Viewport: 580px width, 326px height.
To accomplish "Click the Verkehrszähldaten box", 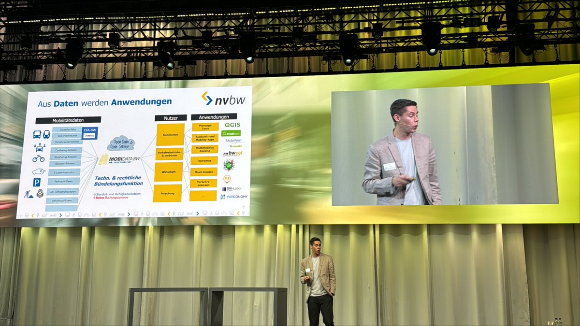I will point(62,200).
